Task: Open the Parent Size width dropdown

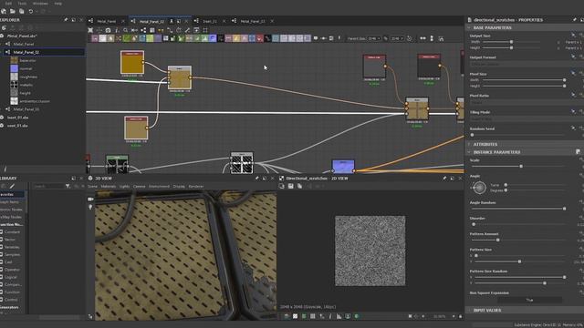Action: tap(374, 38)
